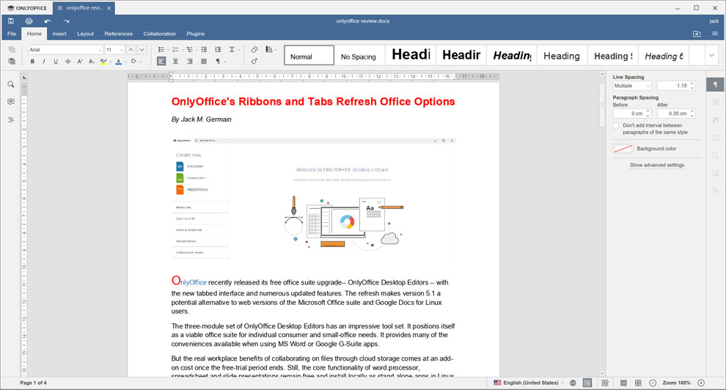Image resolution: width=726 pixels, height=390 pixels.
Task: Save the document with the Save icon
Action: (11, 21)
